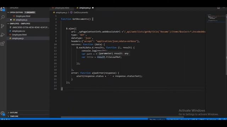
Task: Click GetDocuments in the breadcrumb
Action: click(x=81, y=13)
